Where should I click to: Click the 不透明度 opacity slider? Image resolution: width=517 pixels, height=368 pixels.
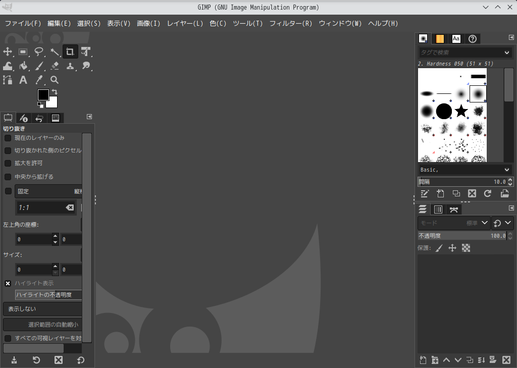(462, 236)
